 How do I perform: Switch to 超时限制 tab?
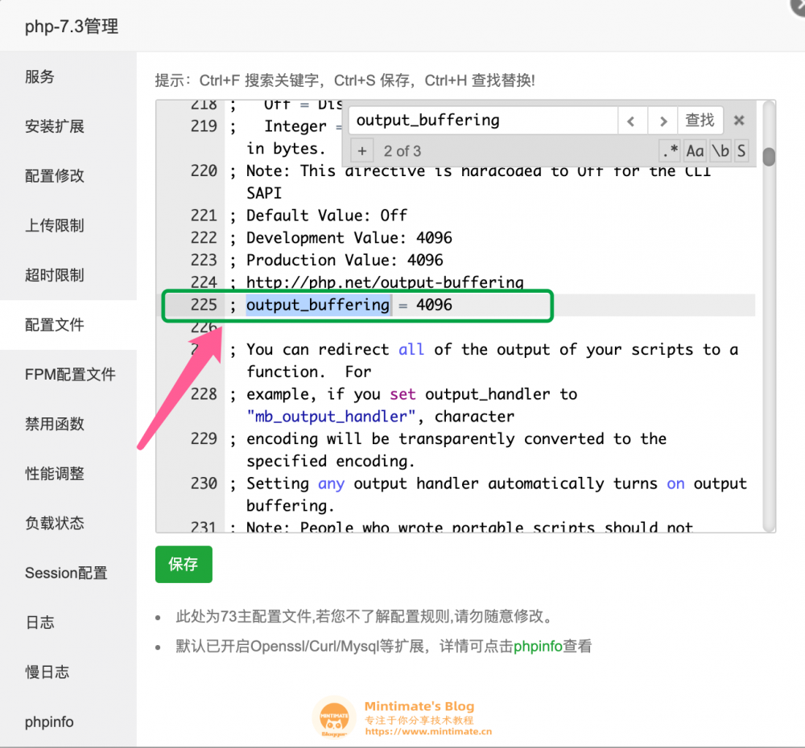68,275
